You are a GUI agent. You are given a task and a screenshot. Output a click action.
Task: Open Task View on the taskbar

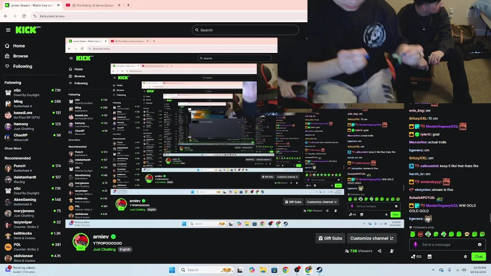[240, 270]
